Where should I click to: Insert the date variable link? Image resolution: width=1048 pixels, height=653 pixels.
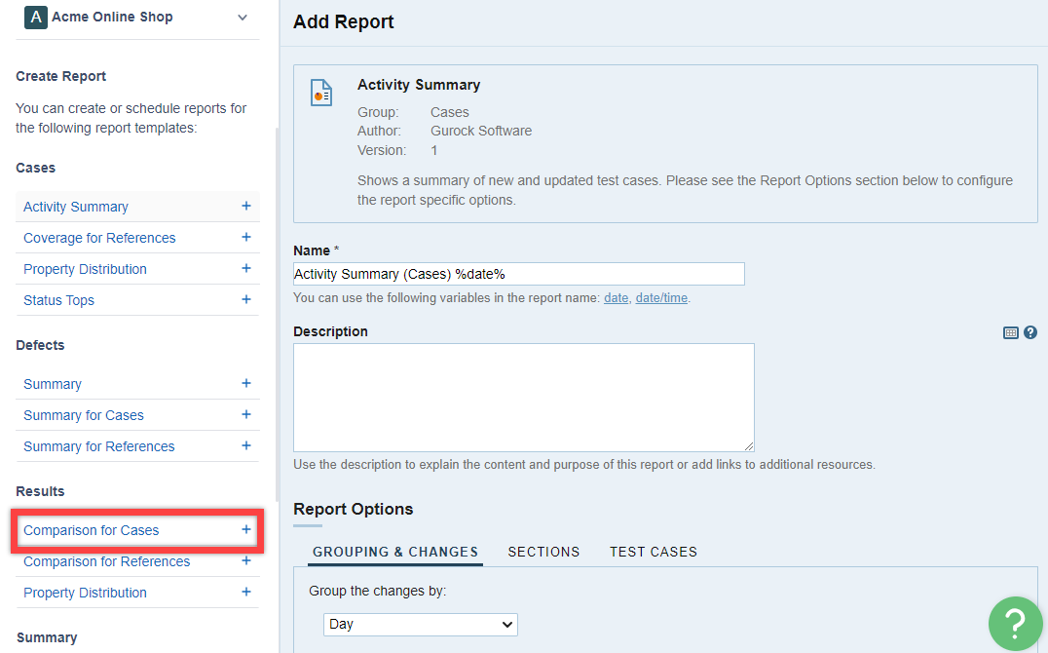pyautogui.click(x=616, y=298)
